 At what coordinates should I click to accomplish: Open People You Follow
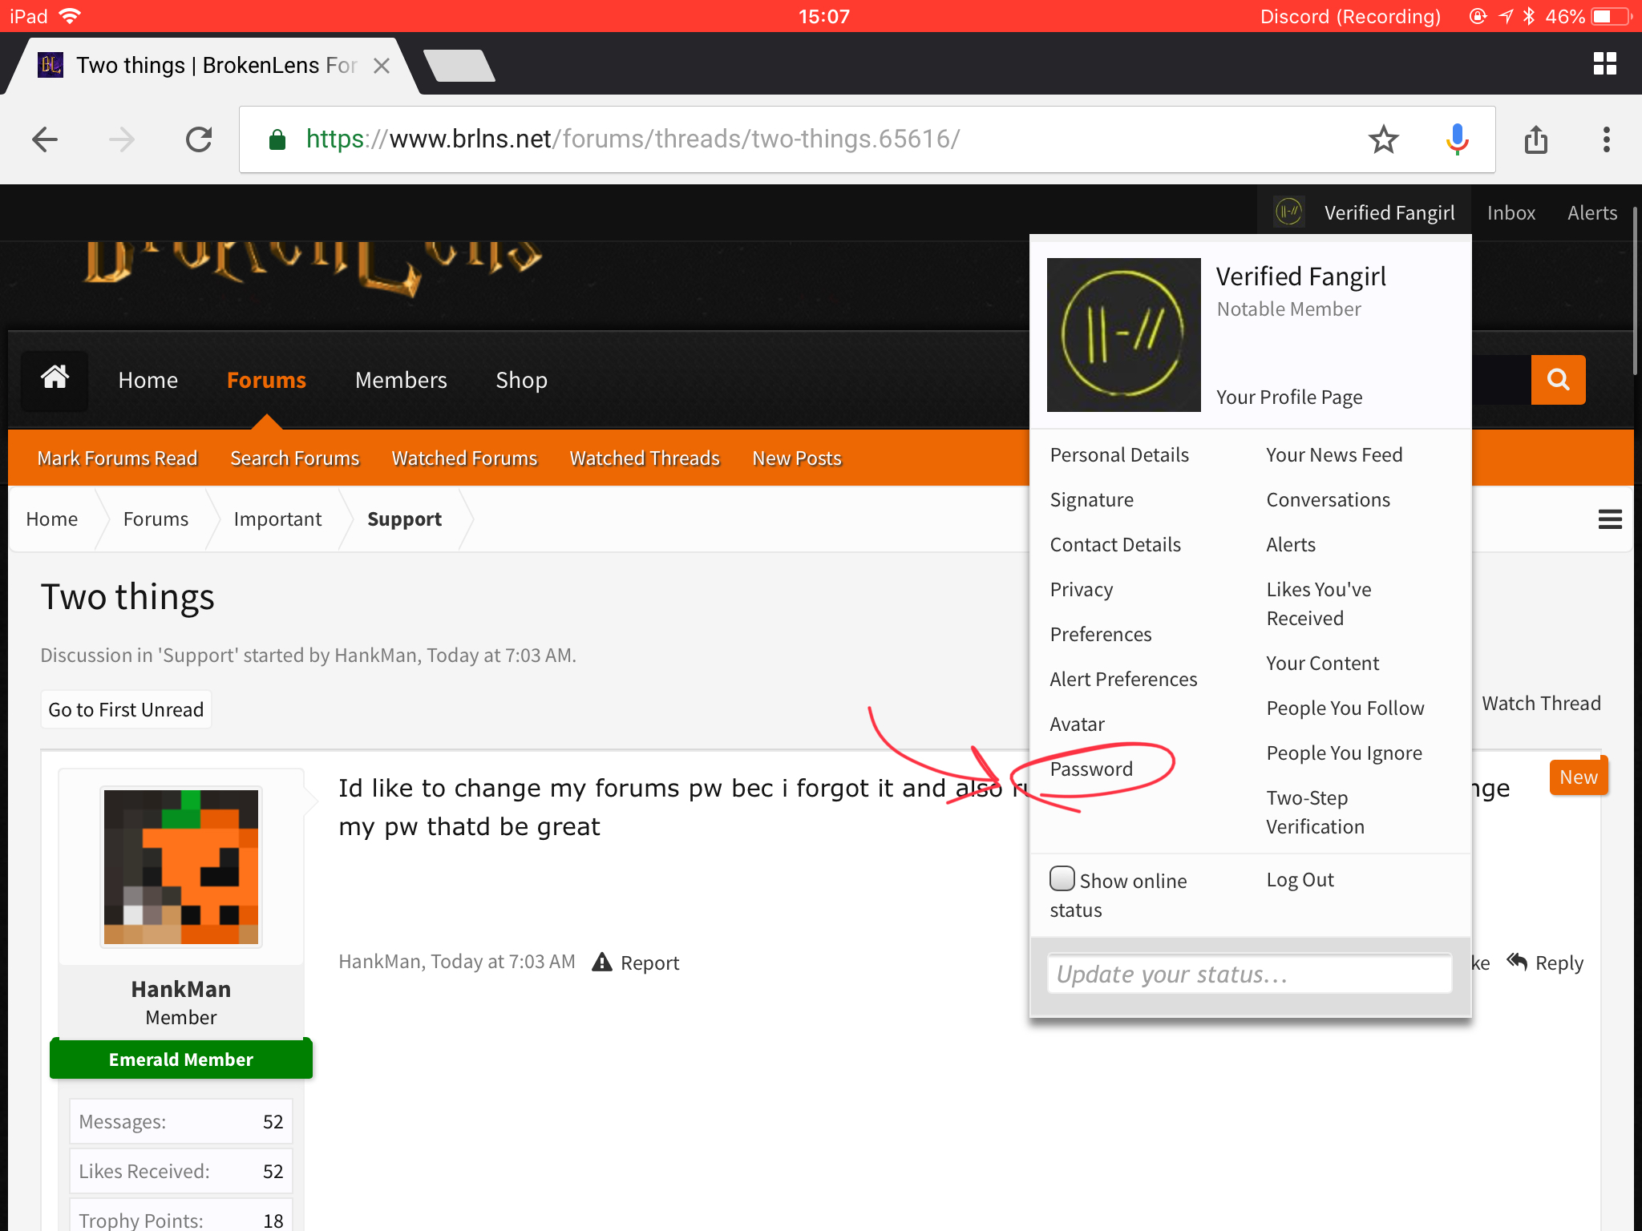(1345, 708)
